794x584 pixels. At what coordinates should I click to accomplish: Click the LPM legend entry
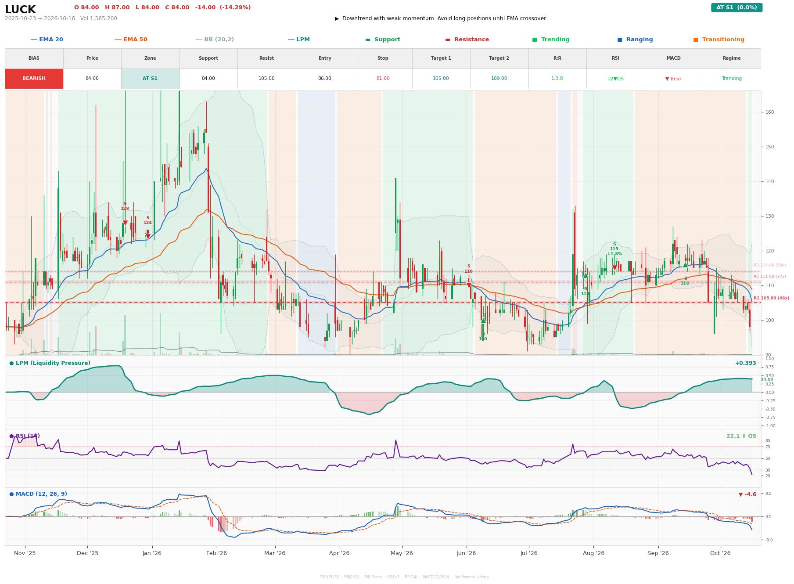(x=298, y=40)
